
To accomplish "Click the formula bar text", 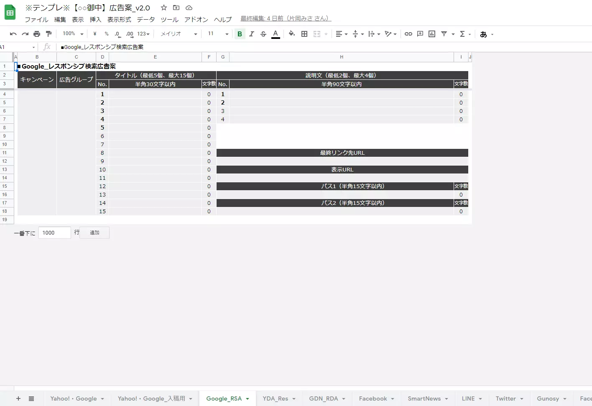I will tap(102, 47).
